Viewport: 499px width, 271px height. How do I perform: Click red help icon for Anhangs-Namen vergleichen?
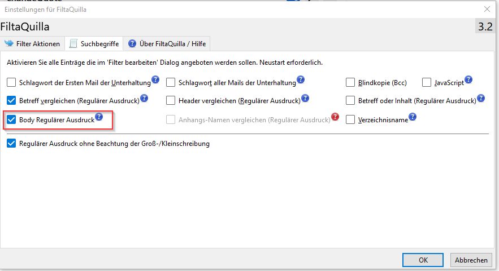(x=335, y=117)
